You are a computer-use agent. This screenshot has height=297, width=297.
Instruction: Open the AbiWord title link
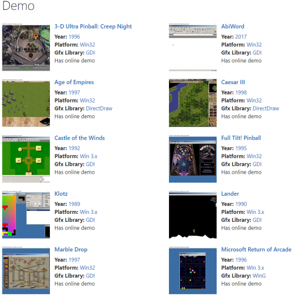point(232,27)
